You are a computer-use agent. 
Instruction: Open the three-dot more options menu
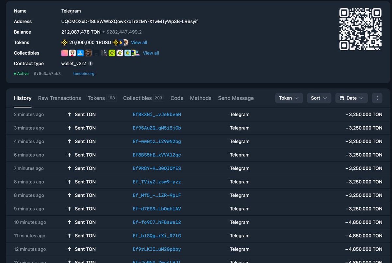(377, 98)
